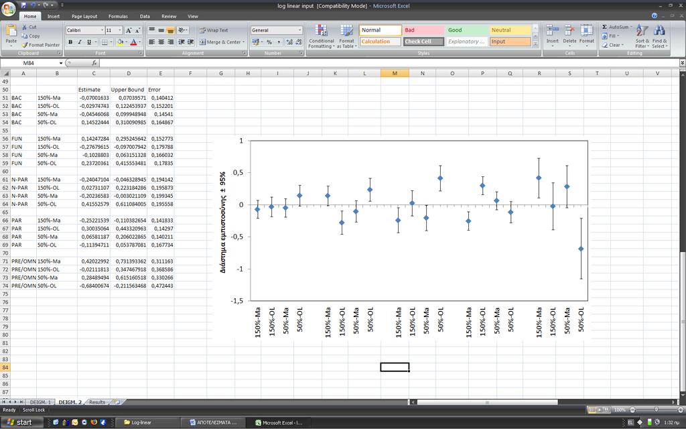
Task: Open Merge & Center dropdown arrow
Action: click(x=244, y=42)
